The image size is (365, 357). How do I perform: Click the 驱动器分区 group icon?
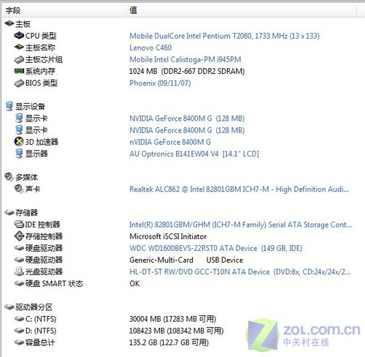click(9, 307)
